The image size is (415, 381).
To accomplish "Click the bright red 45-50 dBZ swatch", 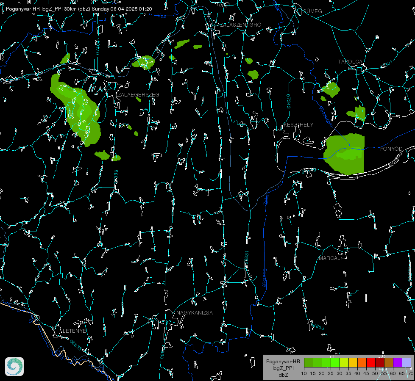I will [x=371, y=362].
